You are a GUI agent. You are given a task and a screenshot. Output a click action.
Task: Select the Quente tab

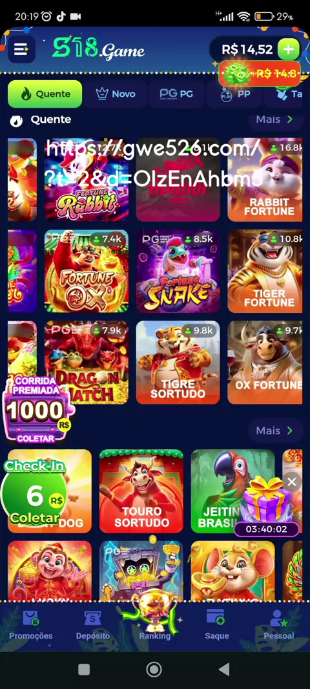click(x=45, y=94)
